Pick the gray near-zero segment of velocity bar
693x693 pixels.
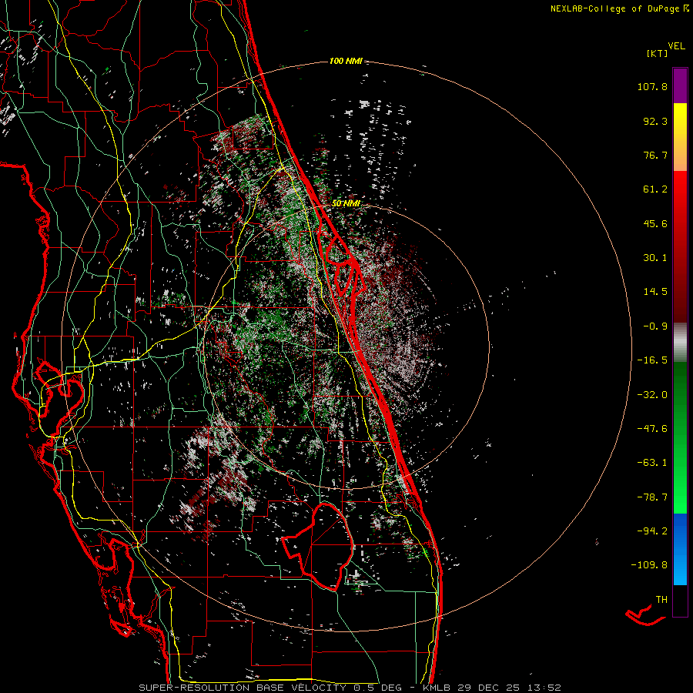(x=680, y=342)
